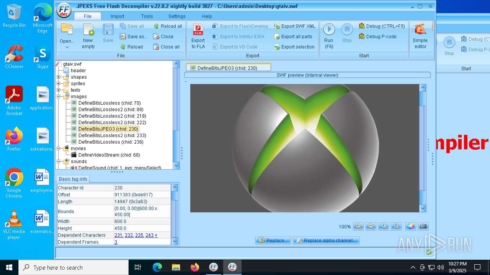Open the Tools ribbon tab

(147, 16)
